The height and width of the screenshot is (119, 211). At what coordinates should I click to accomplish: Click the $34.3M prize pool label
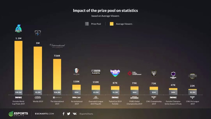tap(57, 92)
